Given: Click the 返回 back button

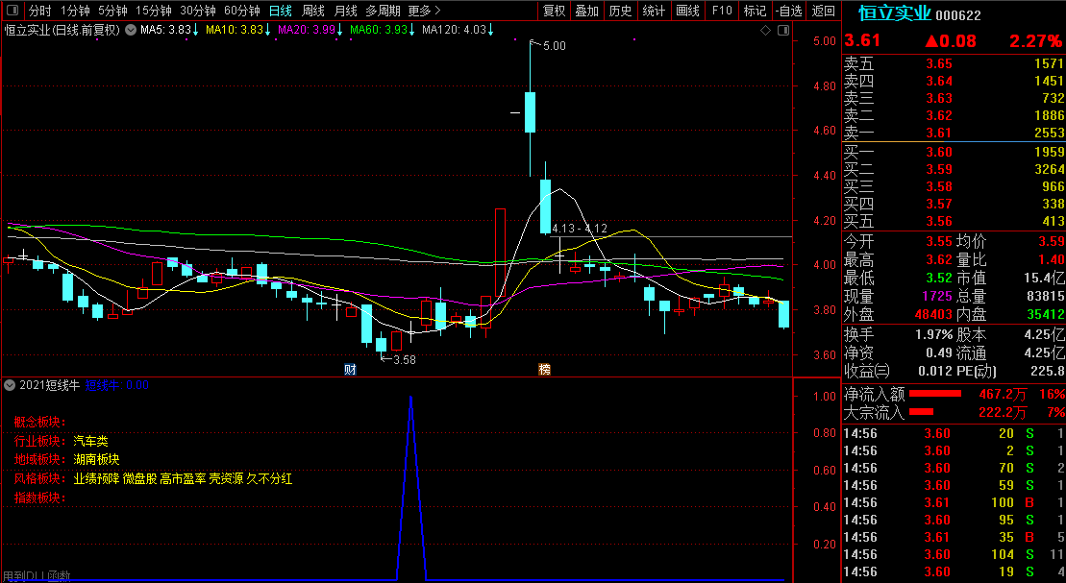Looking at the screenshot, I should tap(824, 12).
